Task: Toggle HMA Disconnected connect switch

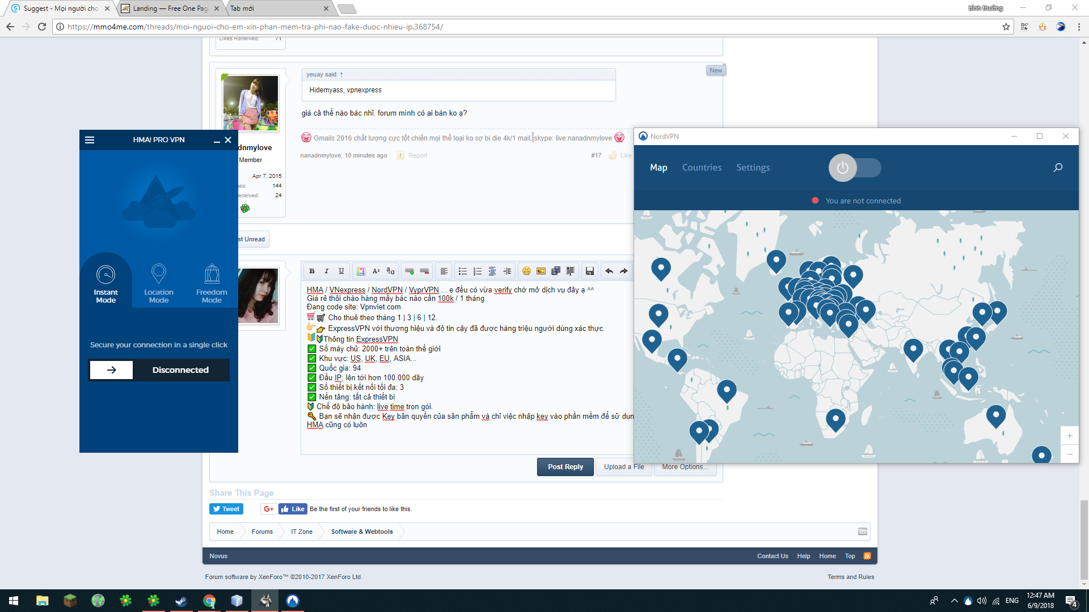Action: (x=112, y=370)
